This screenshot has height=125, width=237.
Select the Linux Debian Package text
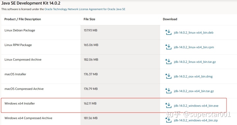coord(20,30)
